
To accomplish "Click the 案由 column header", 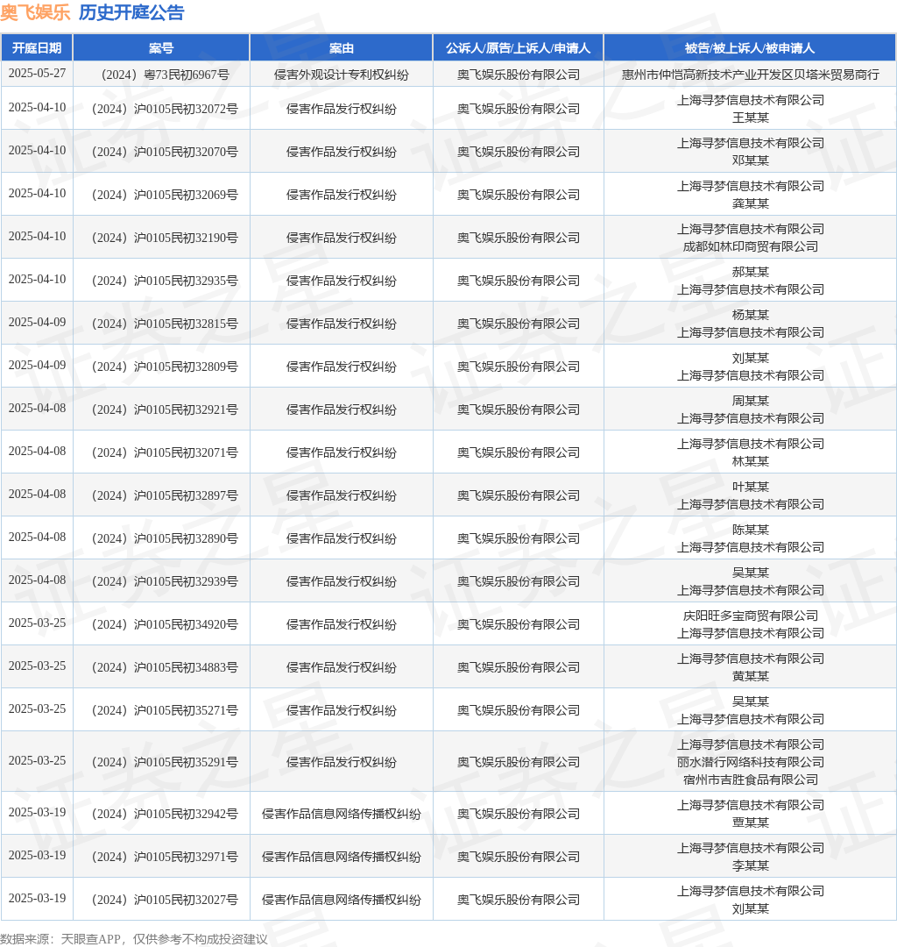I will click(342, 48).
